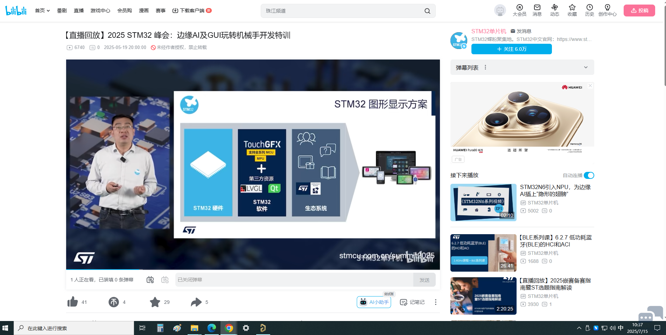
Task: Open the 游戏中心 menu item
Action: (100, 11)
